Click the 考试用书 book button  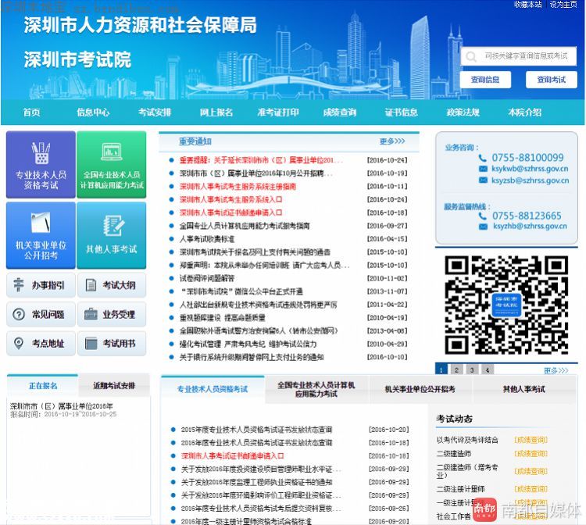pyautogui.click(x=112, y=343)
